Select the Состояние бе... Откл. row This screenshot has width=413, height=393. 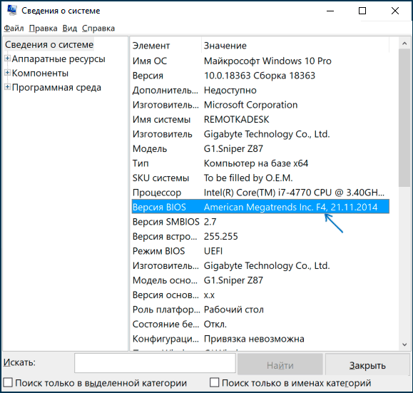point(260,324)
